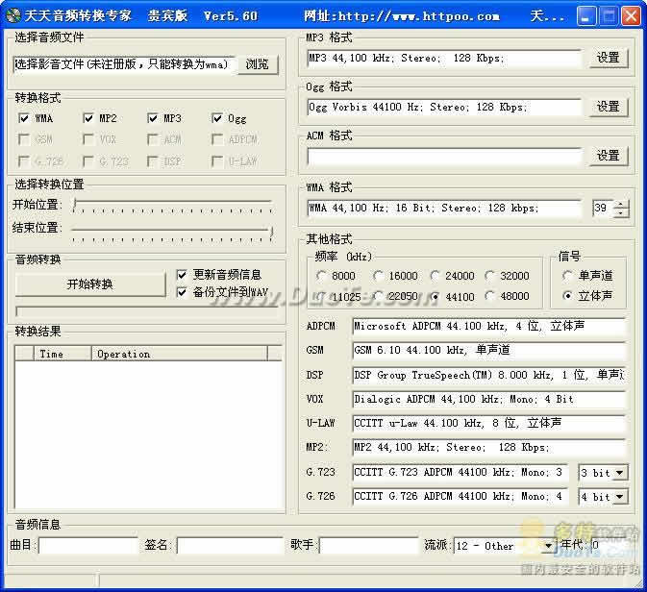Open the G.726 bit depth dropdown

(x=620, y=497)
